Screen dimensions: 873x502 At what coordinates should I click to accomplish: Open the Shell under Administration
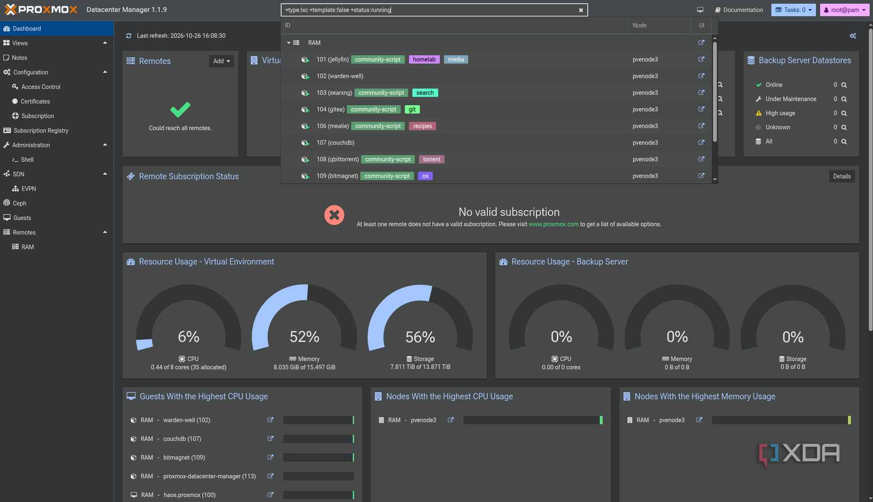point(57,160)
